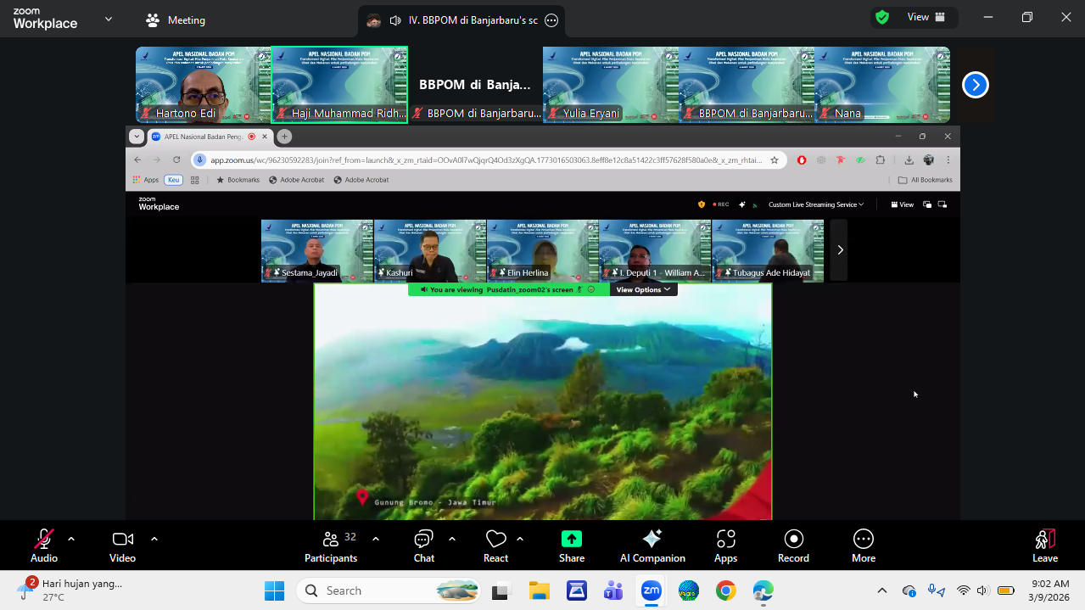Viewport: 1085px width, 610px height.
Task: Open the Apps panel
Action: (725, 546)
